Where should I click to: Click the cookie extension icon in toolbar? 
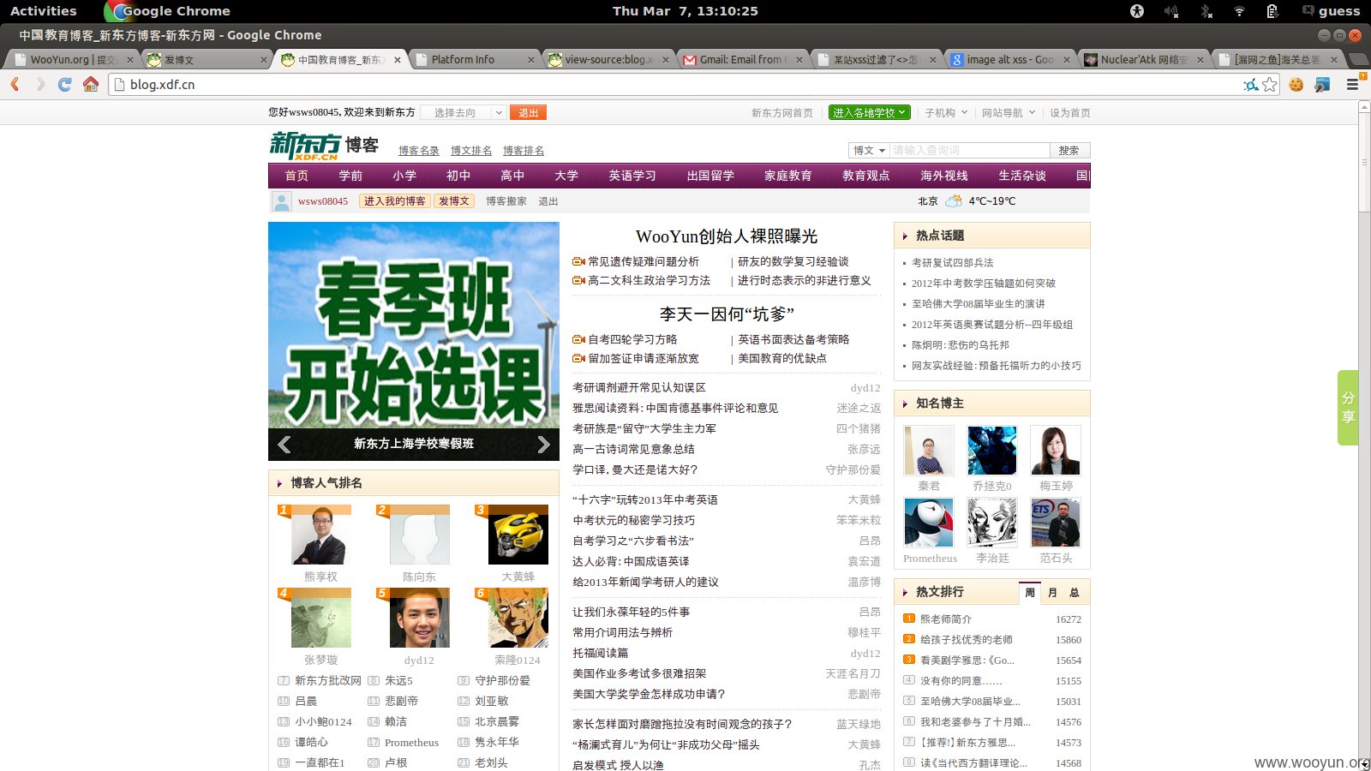[1296, 84]
